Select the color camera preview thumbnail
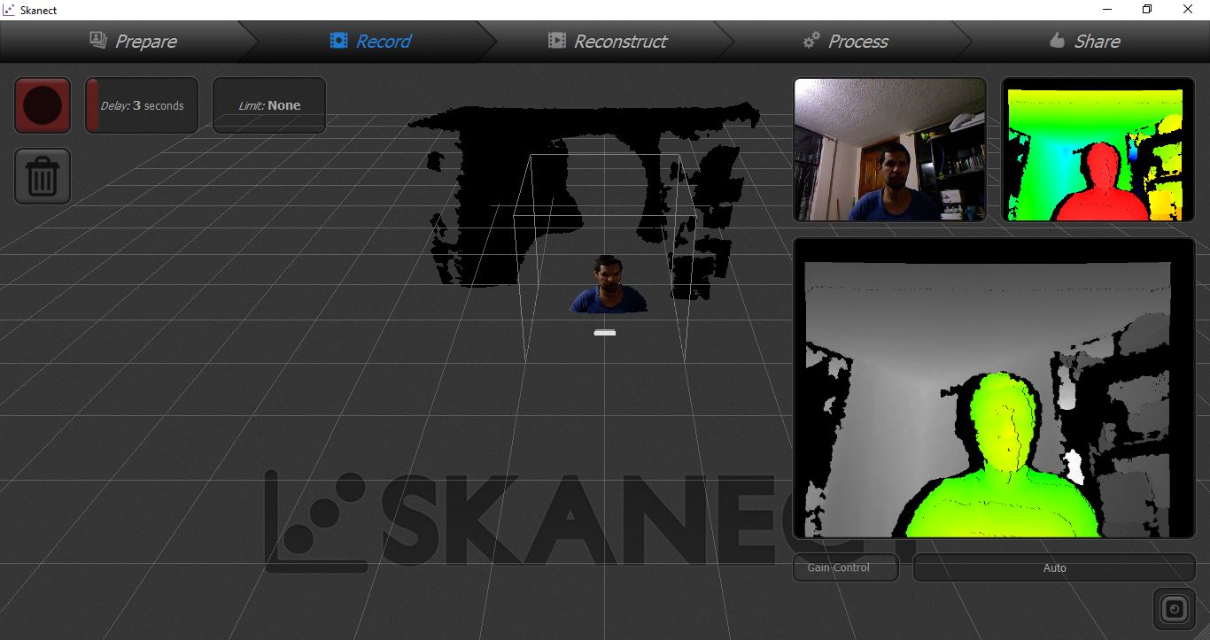This screenshot has width=1210, height=640. tap(890, 150)
